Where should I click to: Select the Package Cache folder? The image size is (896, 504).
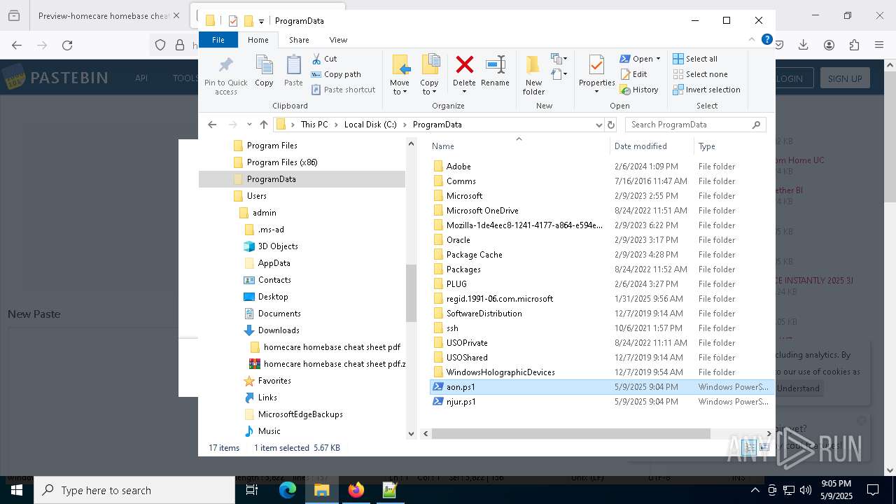click(x=474, y=255)
